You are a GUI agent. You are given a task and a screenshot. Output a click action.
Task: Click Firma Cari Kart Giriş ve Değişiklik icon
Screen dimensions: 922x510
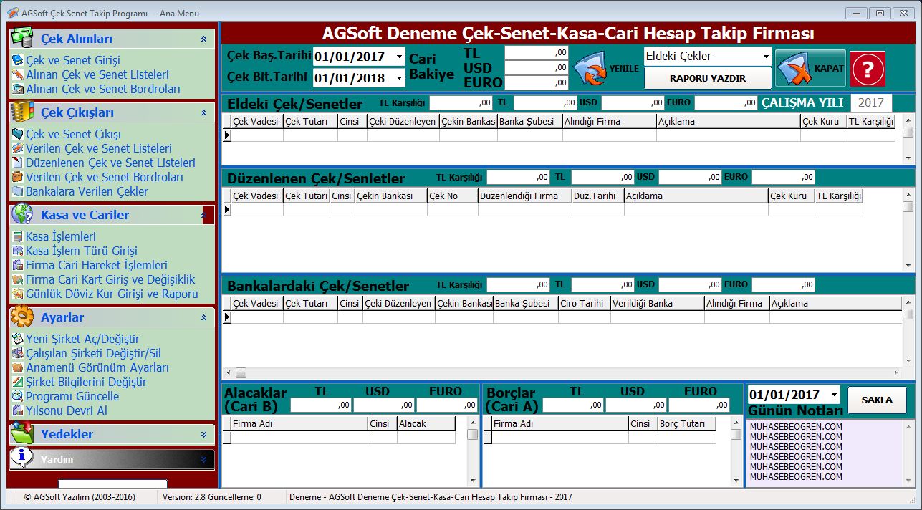click(18, 280)
